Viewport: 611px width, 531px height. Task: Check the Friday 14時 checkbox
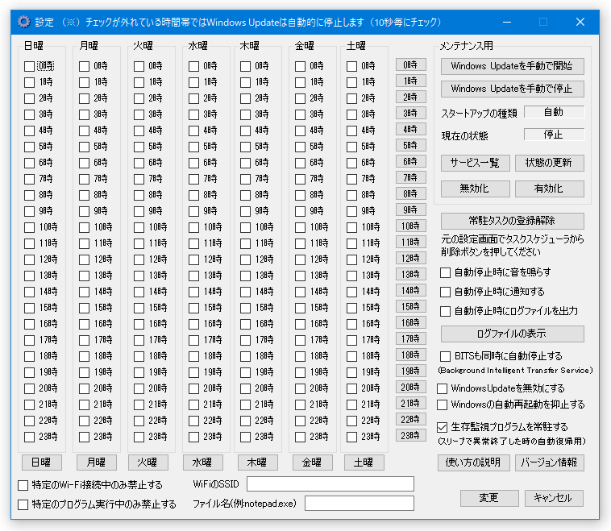(301, 292)
